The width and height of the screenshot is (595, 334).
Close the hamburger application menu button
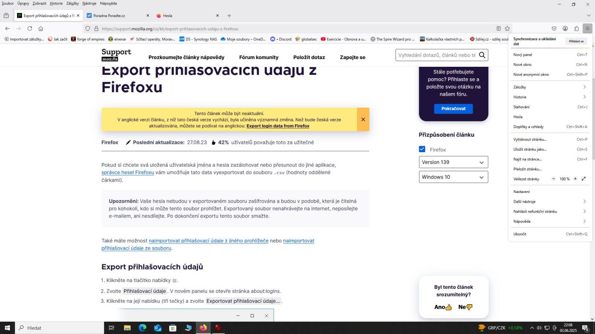588,29
